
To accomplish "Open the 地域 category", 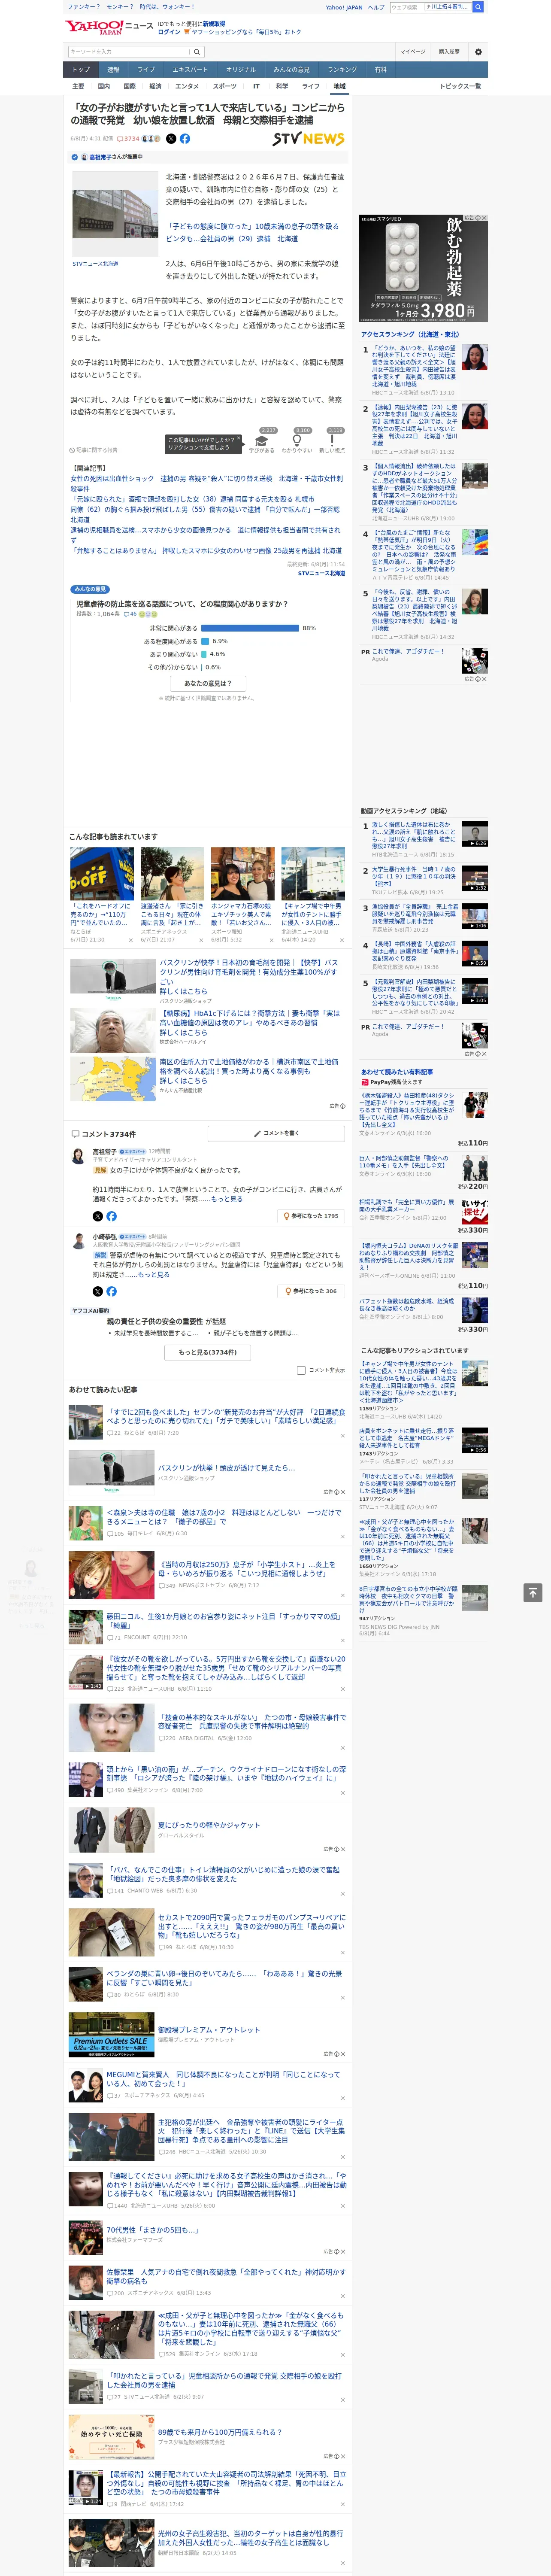I will 339,86.
